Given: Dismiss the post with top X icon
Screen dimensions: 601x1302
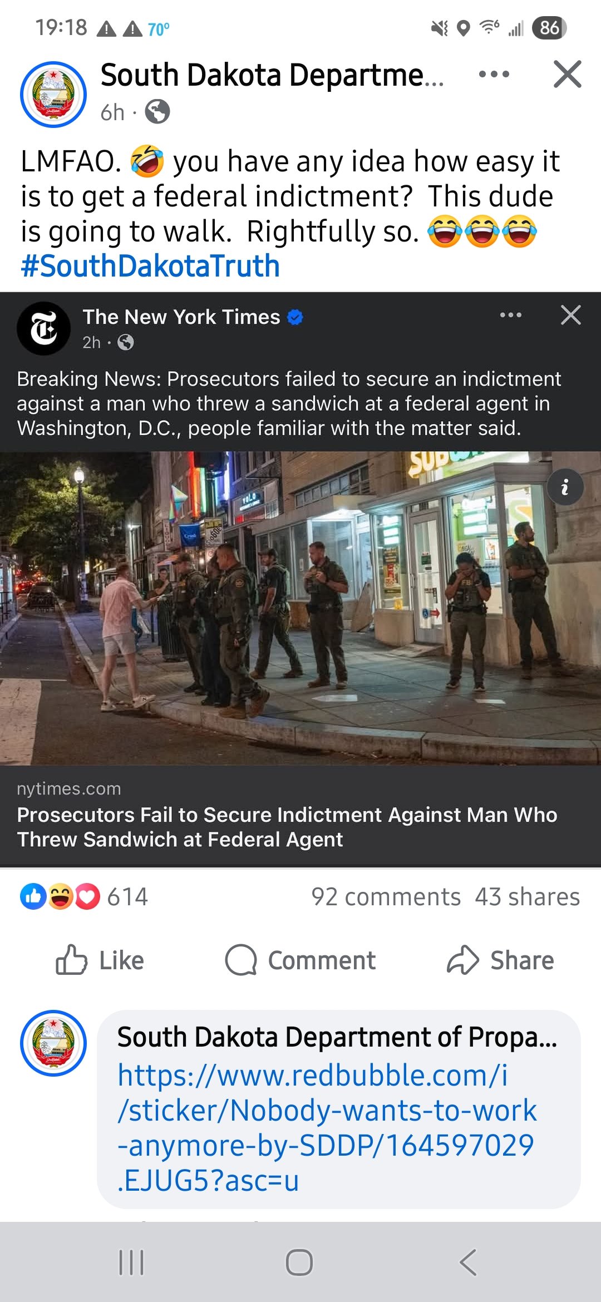Looking at the screenshot, I should click(x=568, y=74).
